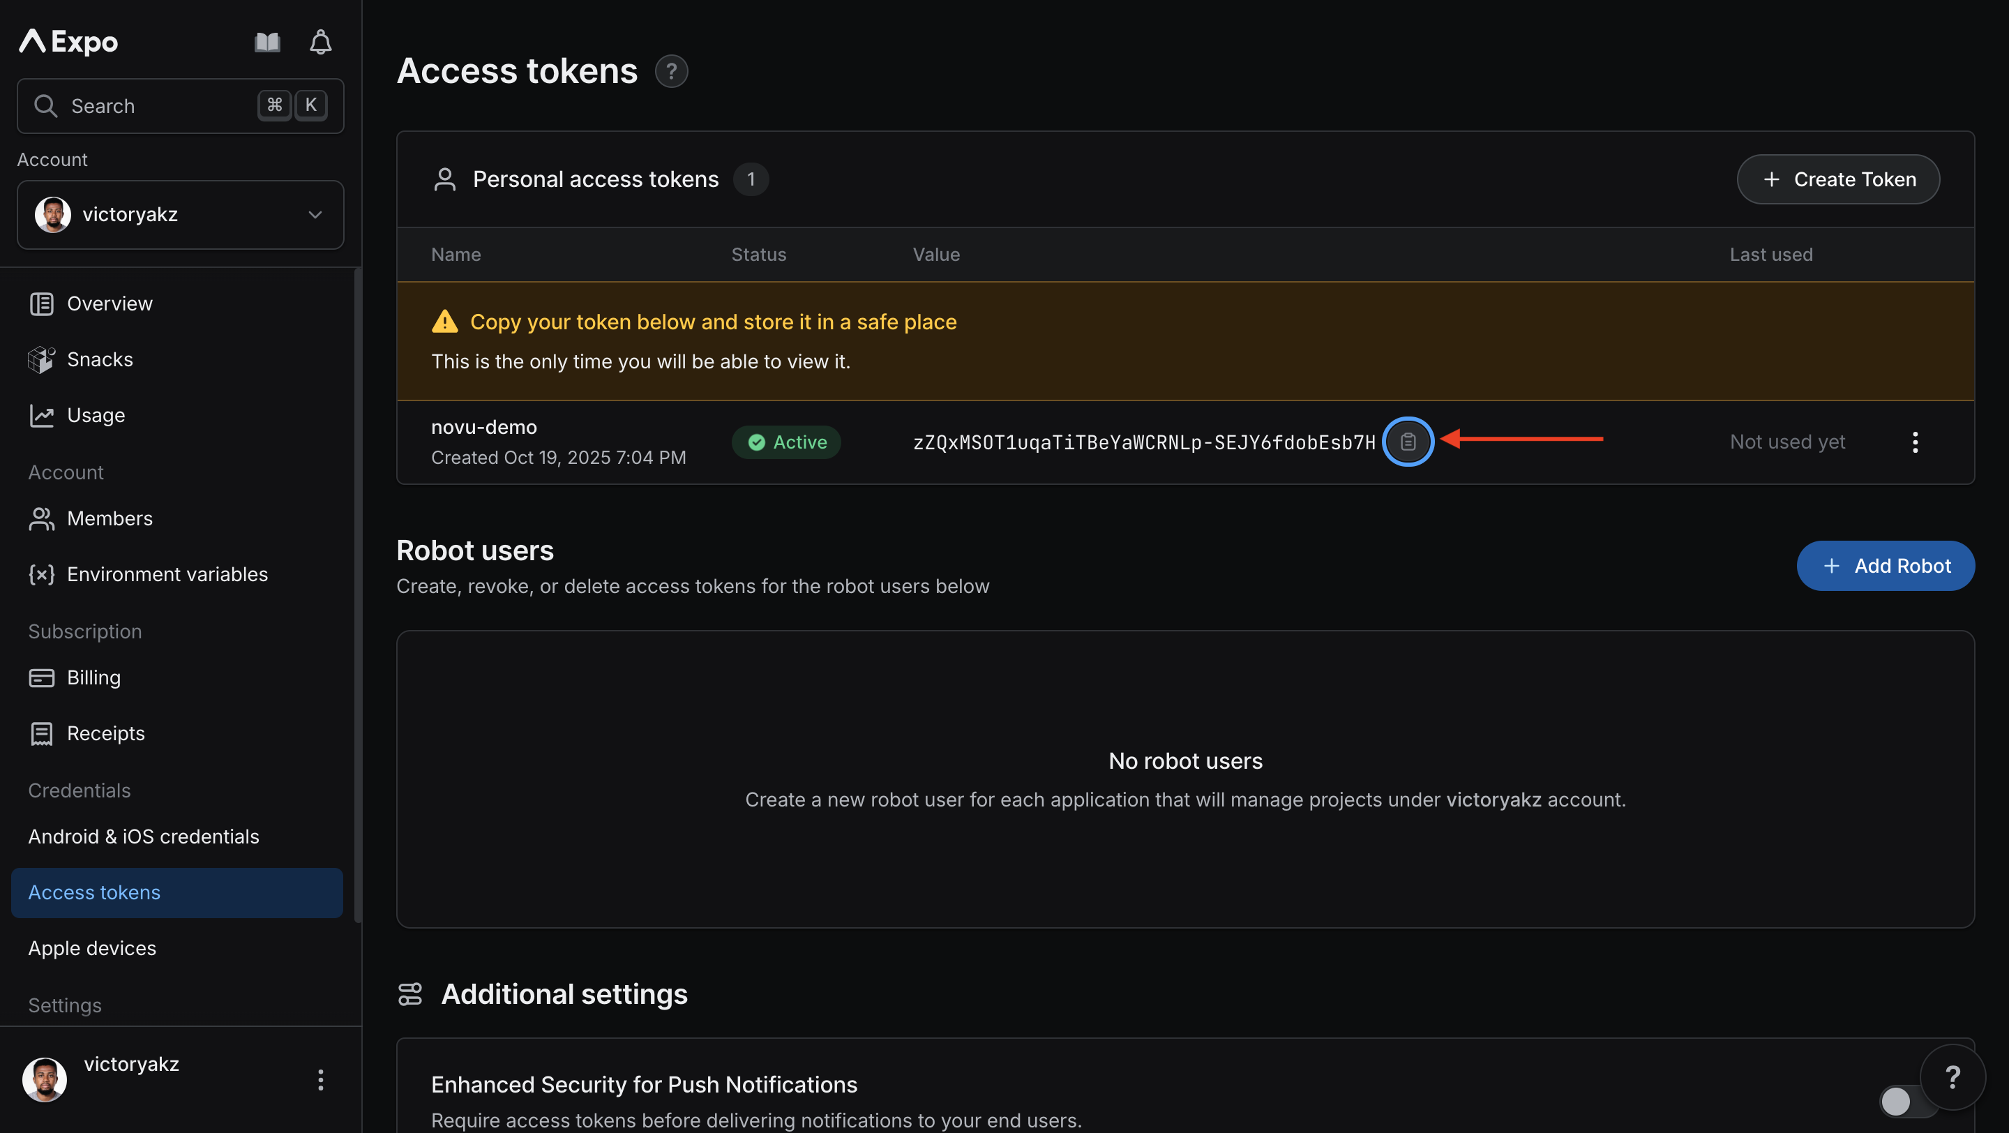2009x1133 pixels.
Task: Click the Create Token button
Action: (x=1838, y=179)
